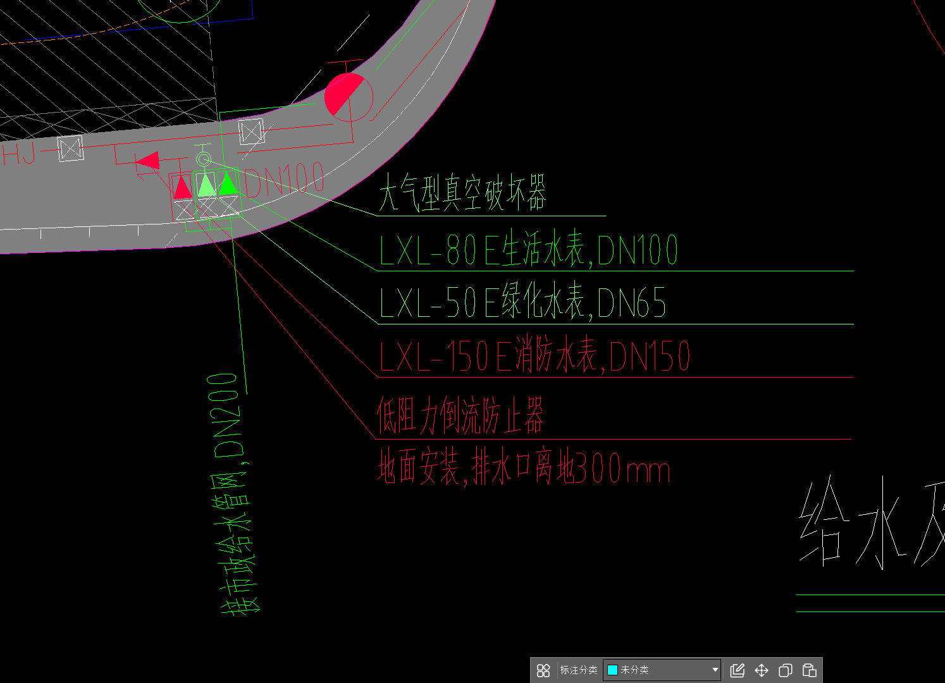The image size is (945, 683).
Task: Select the move annotation arrows icon
Action: click(x=762, y=670)
